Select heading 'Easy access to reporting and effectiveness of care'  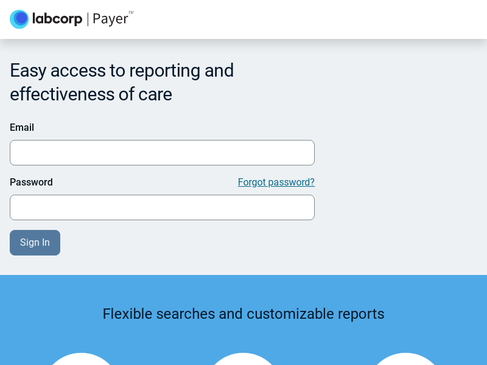pyautogui.click(x=122, y=82)
